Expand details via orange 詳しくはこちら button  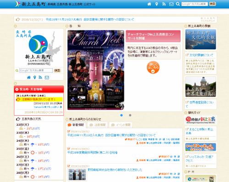[x=153, y=67]
